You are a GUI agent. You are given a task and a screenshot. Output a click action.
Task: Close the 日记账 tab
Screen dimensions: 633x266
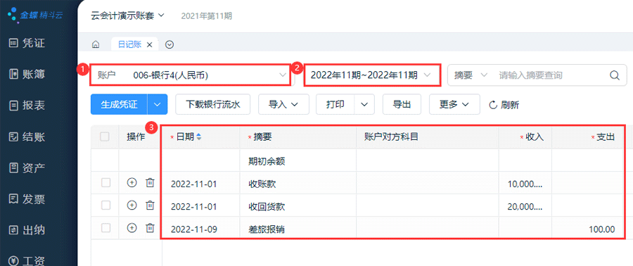[149, 45]
